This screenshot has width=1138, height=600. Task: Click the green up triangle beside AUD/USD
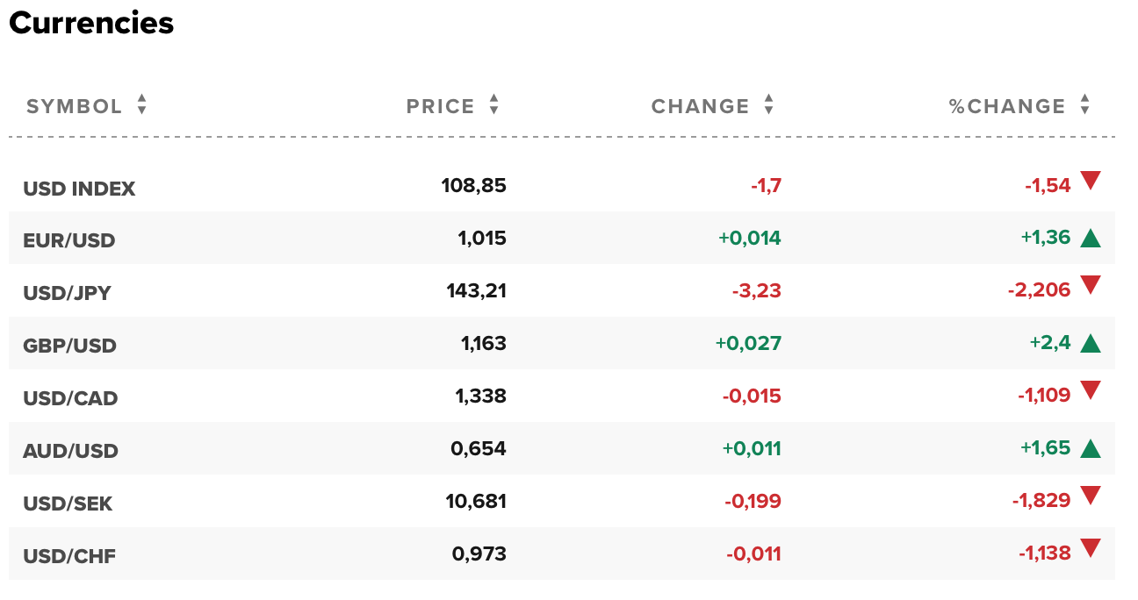[1092, 447]
